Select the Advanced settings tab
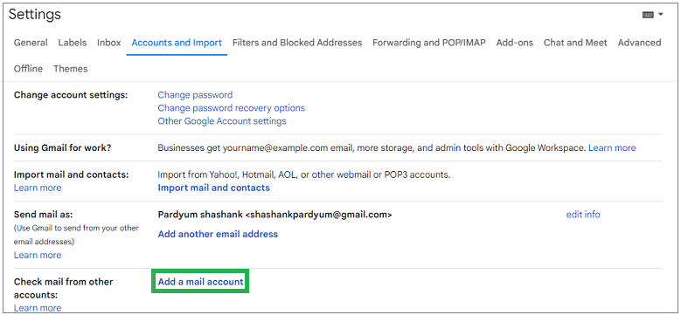 639,43
